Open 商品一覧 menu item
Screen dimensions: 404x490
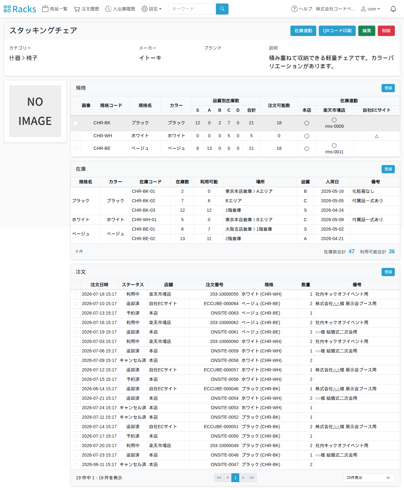pyautogui.click(x=55, y=9)
